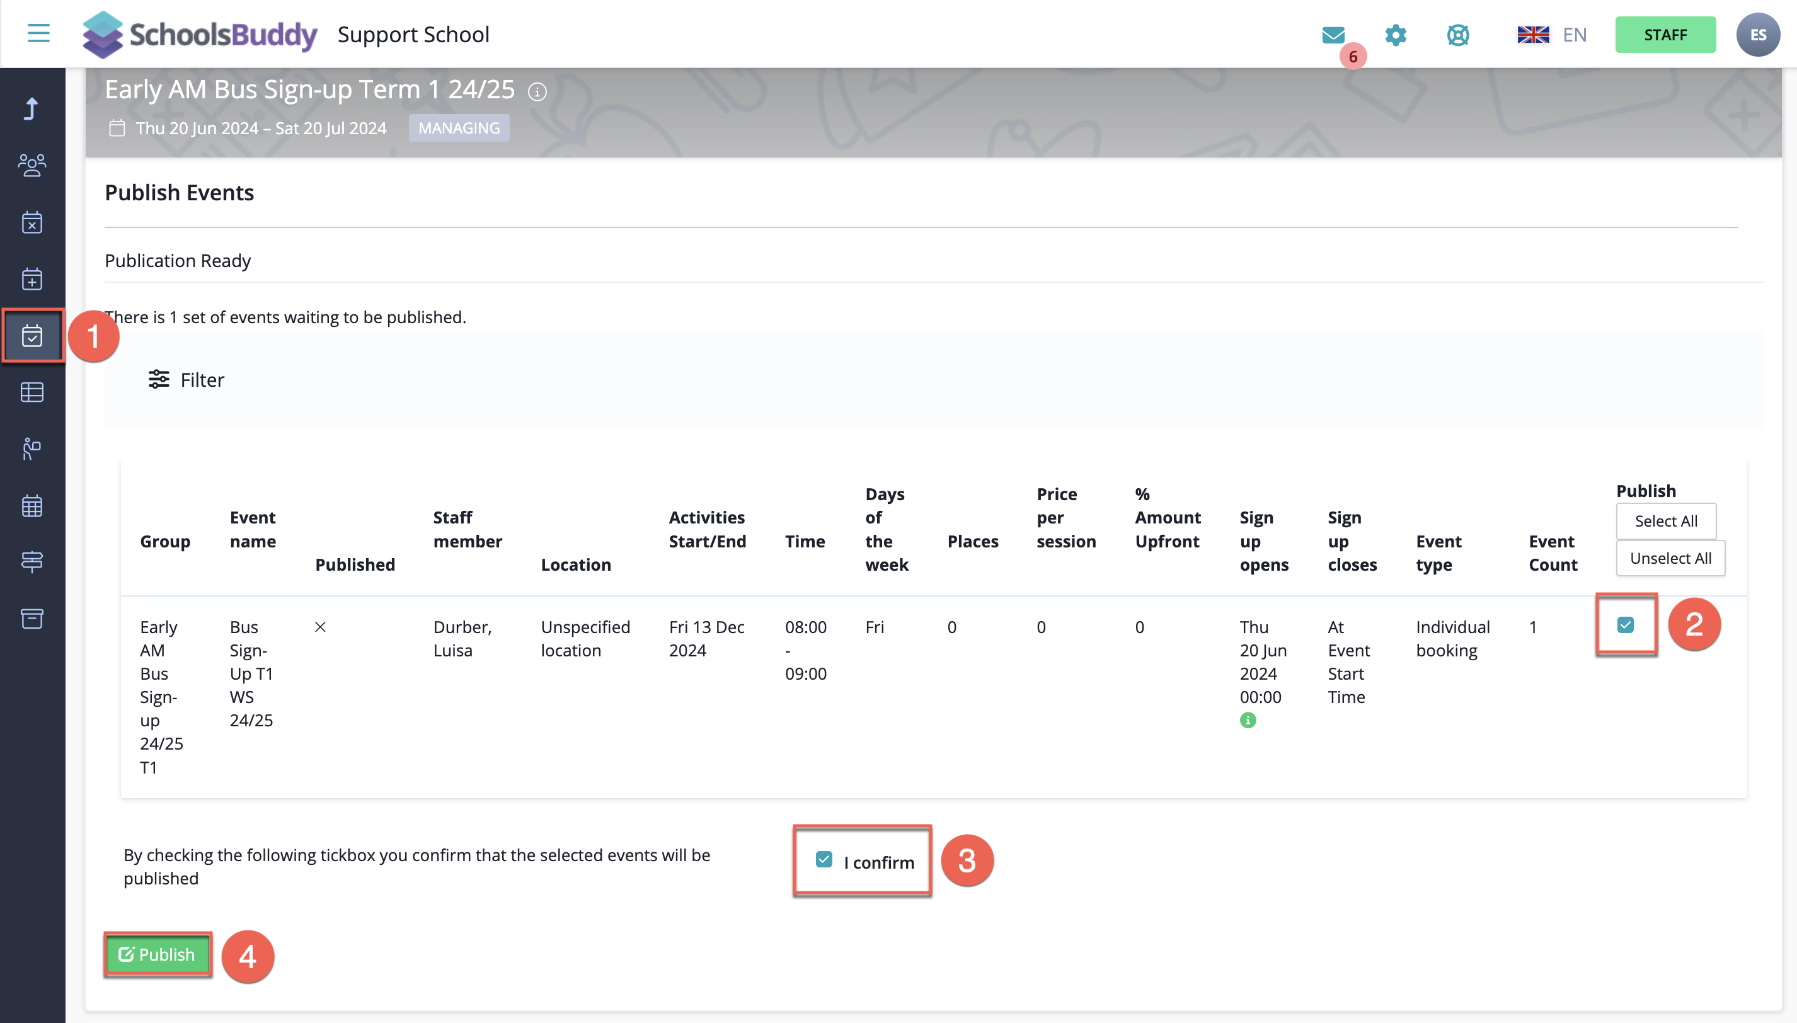Click the Fri 13 Dec 2024 date cell

[706, 639]
